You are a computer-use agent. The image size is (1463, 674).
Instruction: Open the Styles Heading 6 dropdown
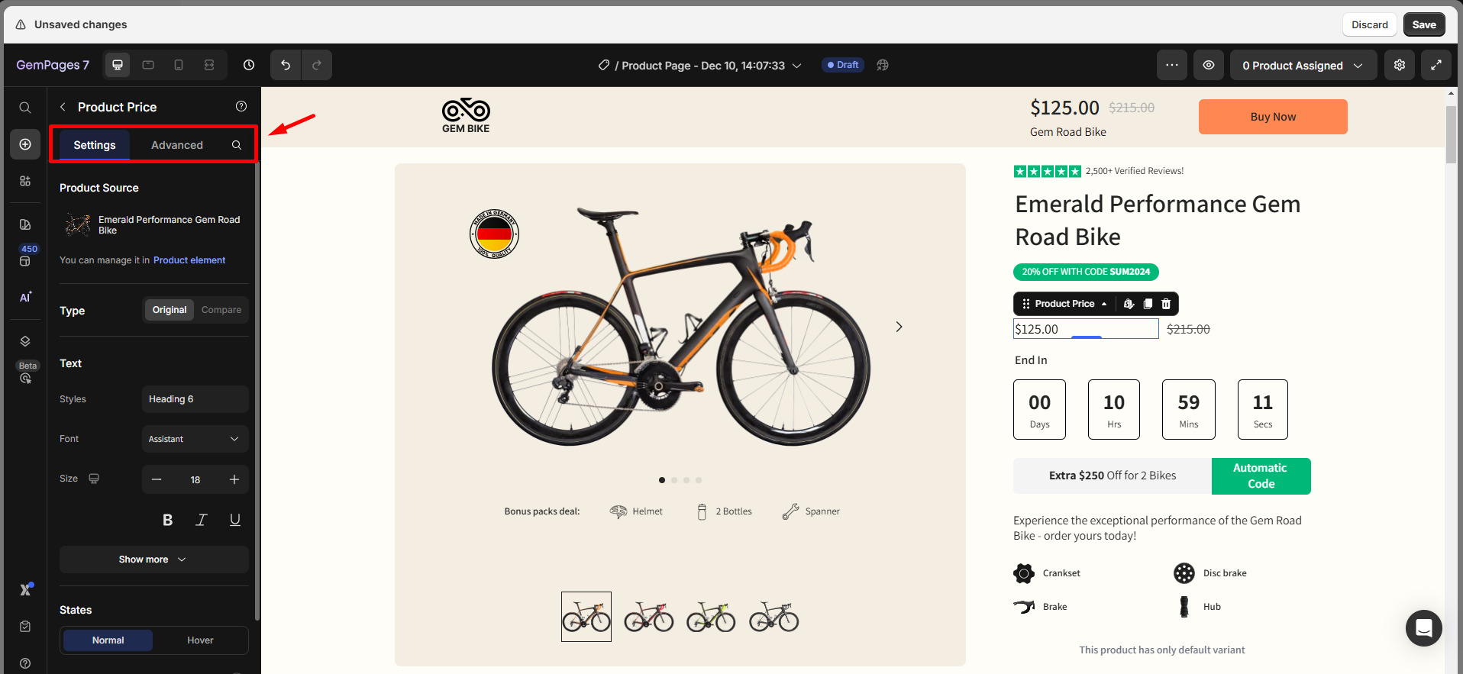pyautogui.click(x=195, y=398)
